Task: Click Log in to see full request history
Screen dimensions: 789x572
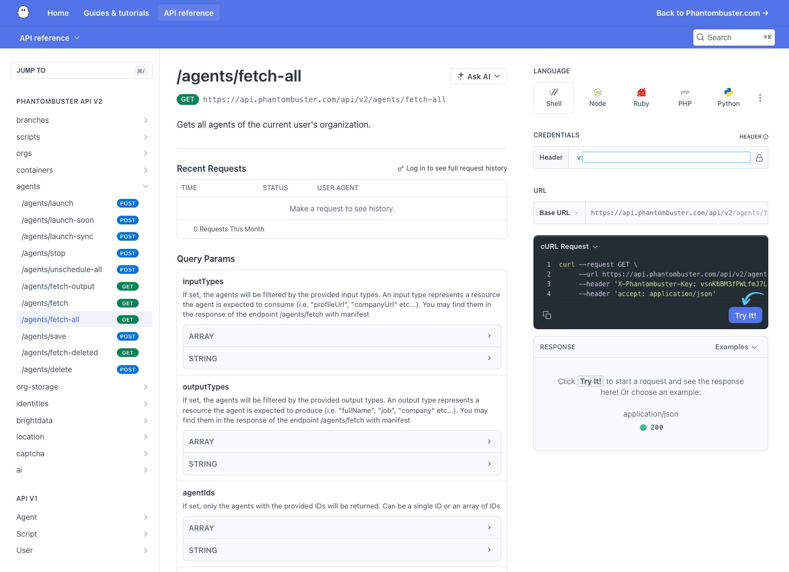Action: [452, 168]
